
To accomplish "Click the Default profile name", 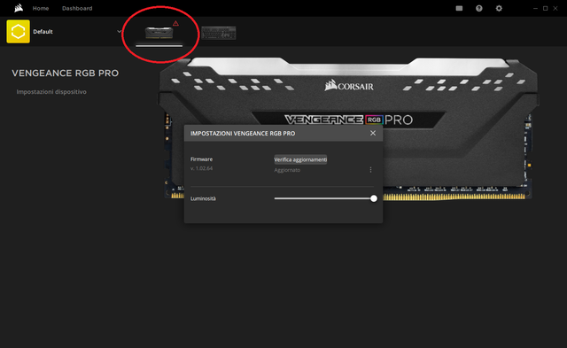I will (x=43, y=32).
